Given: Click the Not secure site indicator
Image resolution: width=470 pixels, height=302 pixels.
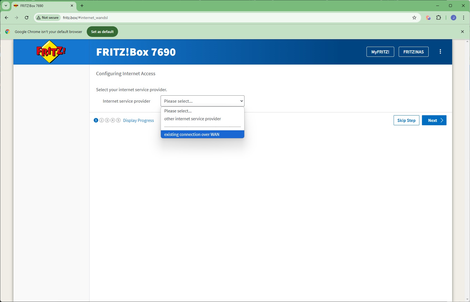Looking at the screenshot, I should (48, 18).
